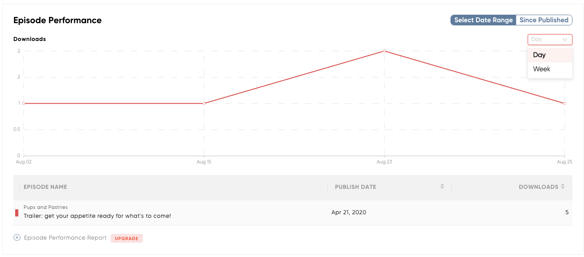This screenshot has height=257, width=584.
Task: Click the dropdown chevron arrow
Action: (x=565, y=40)
